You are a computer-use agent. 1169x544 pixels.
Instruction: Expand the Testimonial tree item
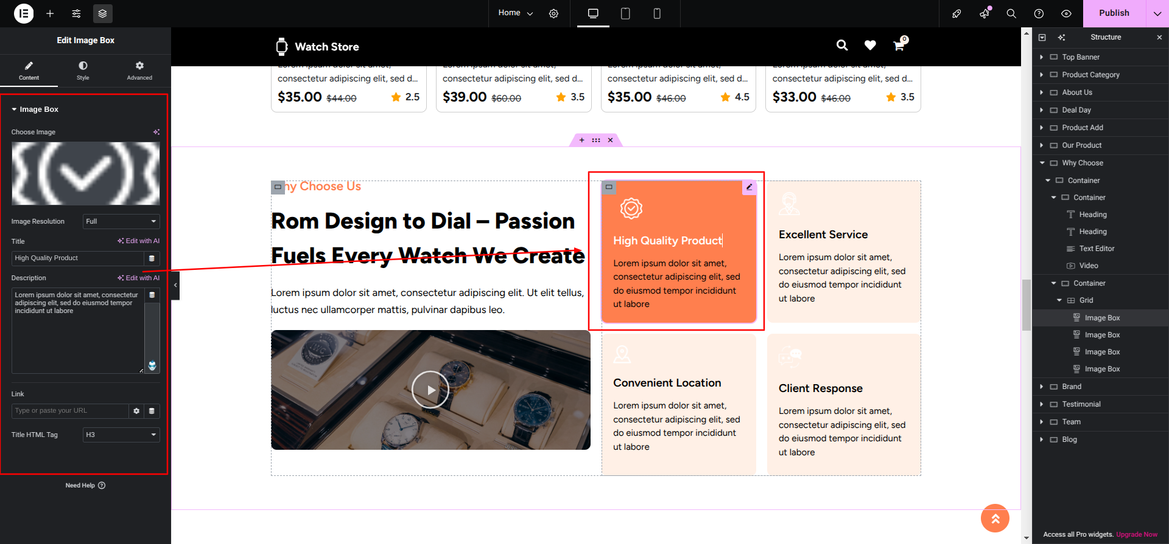[x=1042, y=404]
